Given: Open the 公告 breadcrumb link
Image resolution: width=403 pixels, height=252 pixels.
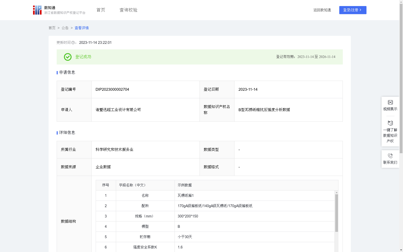Looking at the screenshot, I should (x=65, y=28).
